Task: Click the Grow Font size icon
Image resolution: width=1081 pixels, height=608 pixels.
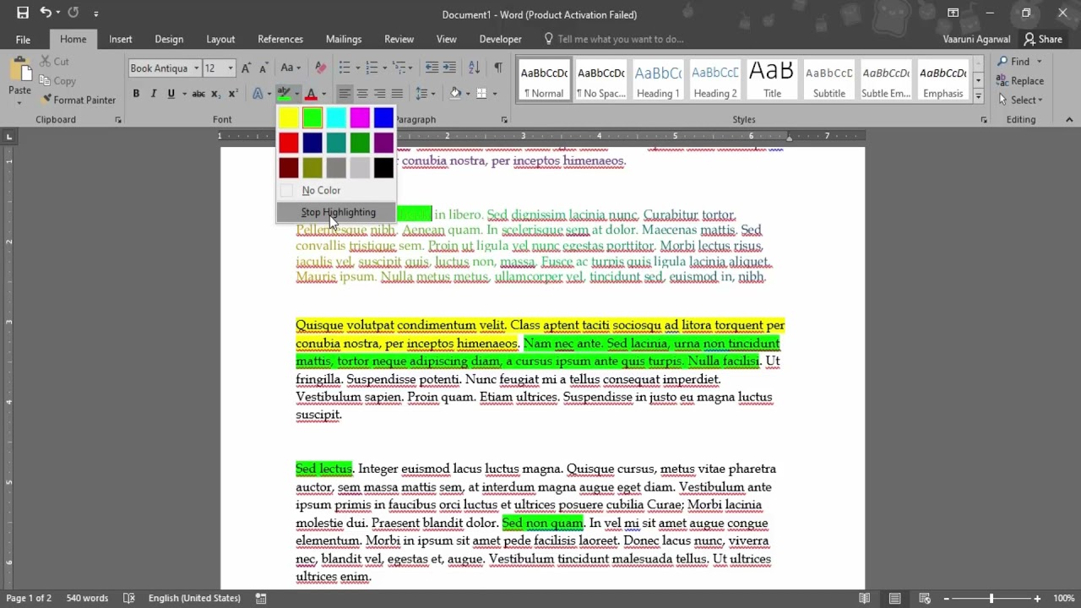Action: click(x=246, y=68)
